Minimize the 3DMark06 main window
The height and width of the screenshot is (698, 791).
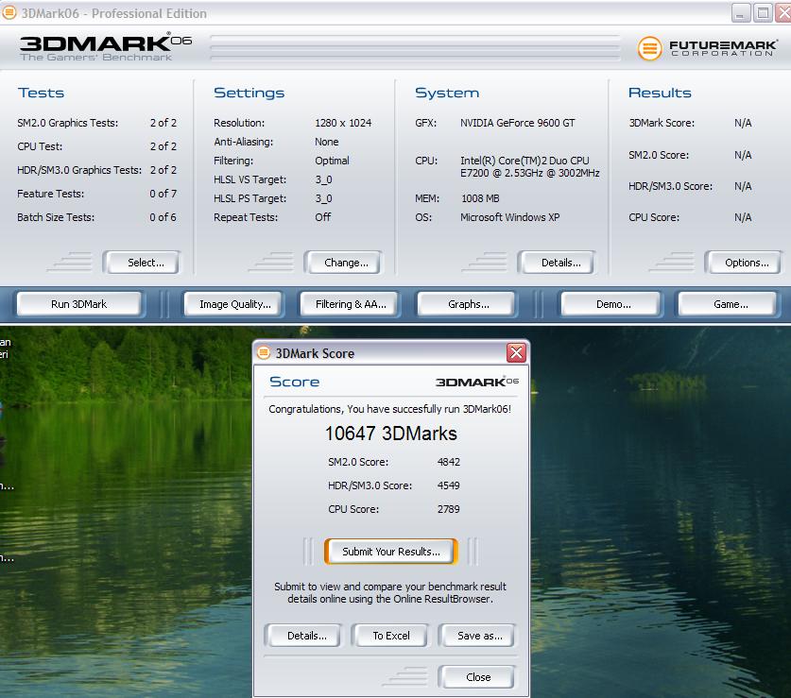click(741, 13)
